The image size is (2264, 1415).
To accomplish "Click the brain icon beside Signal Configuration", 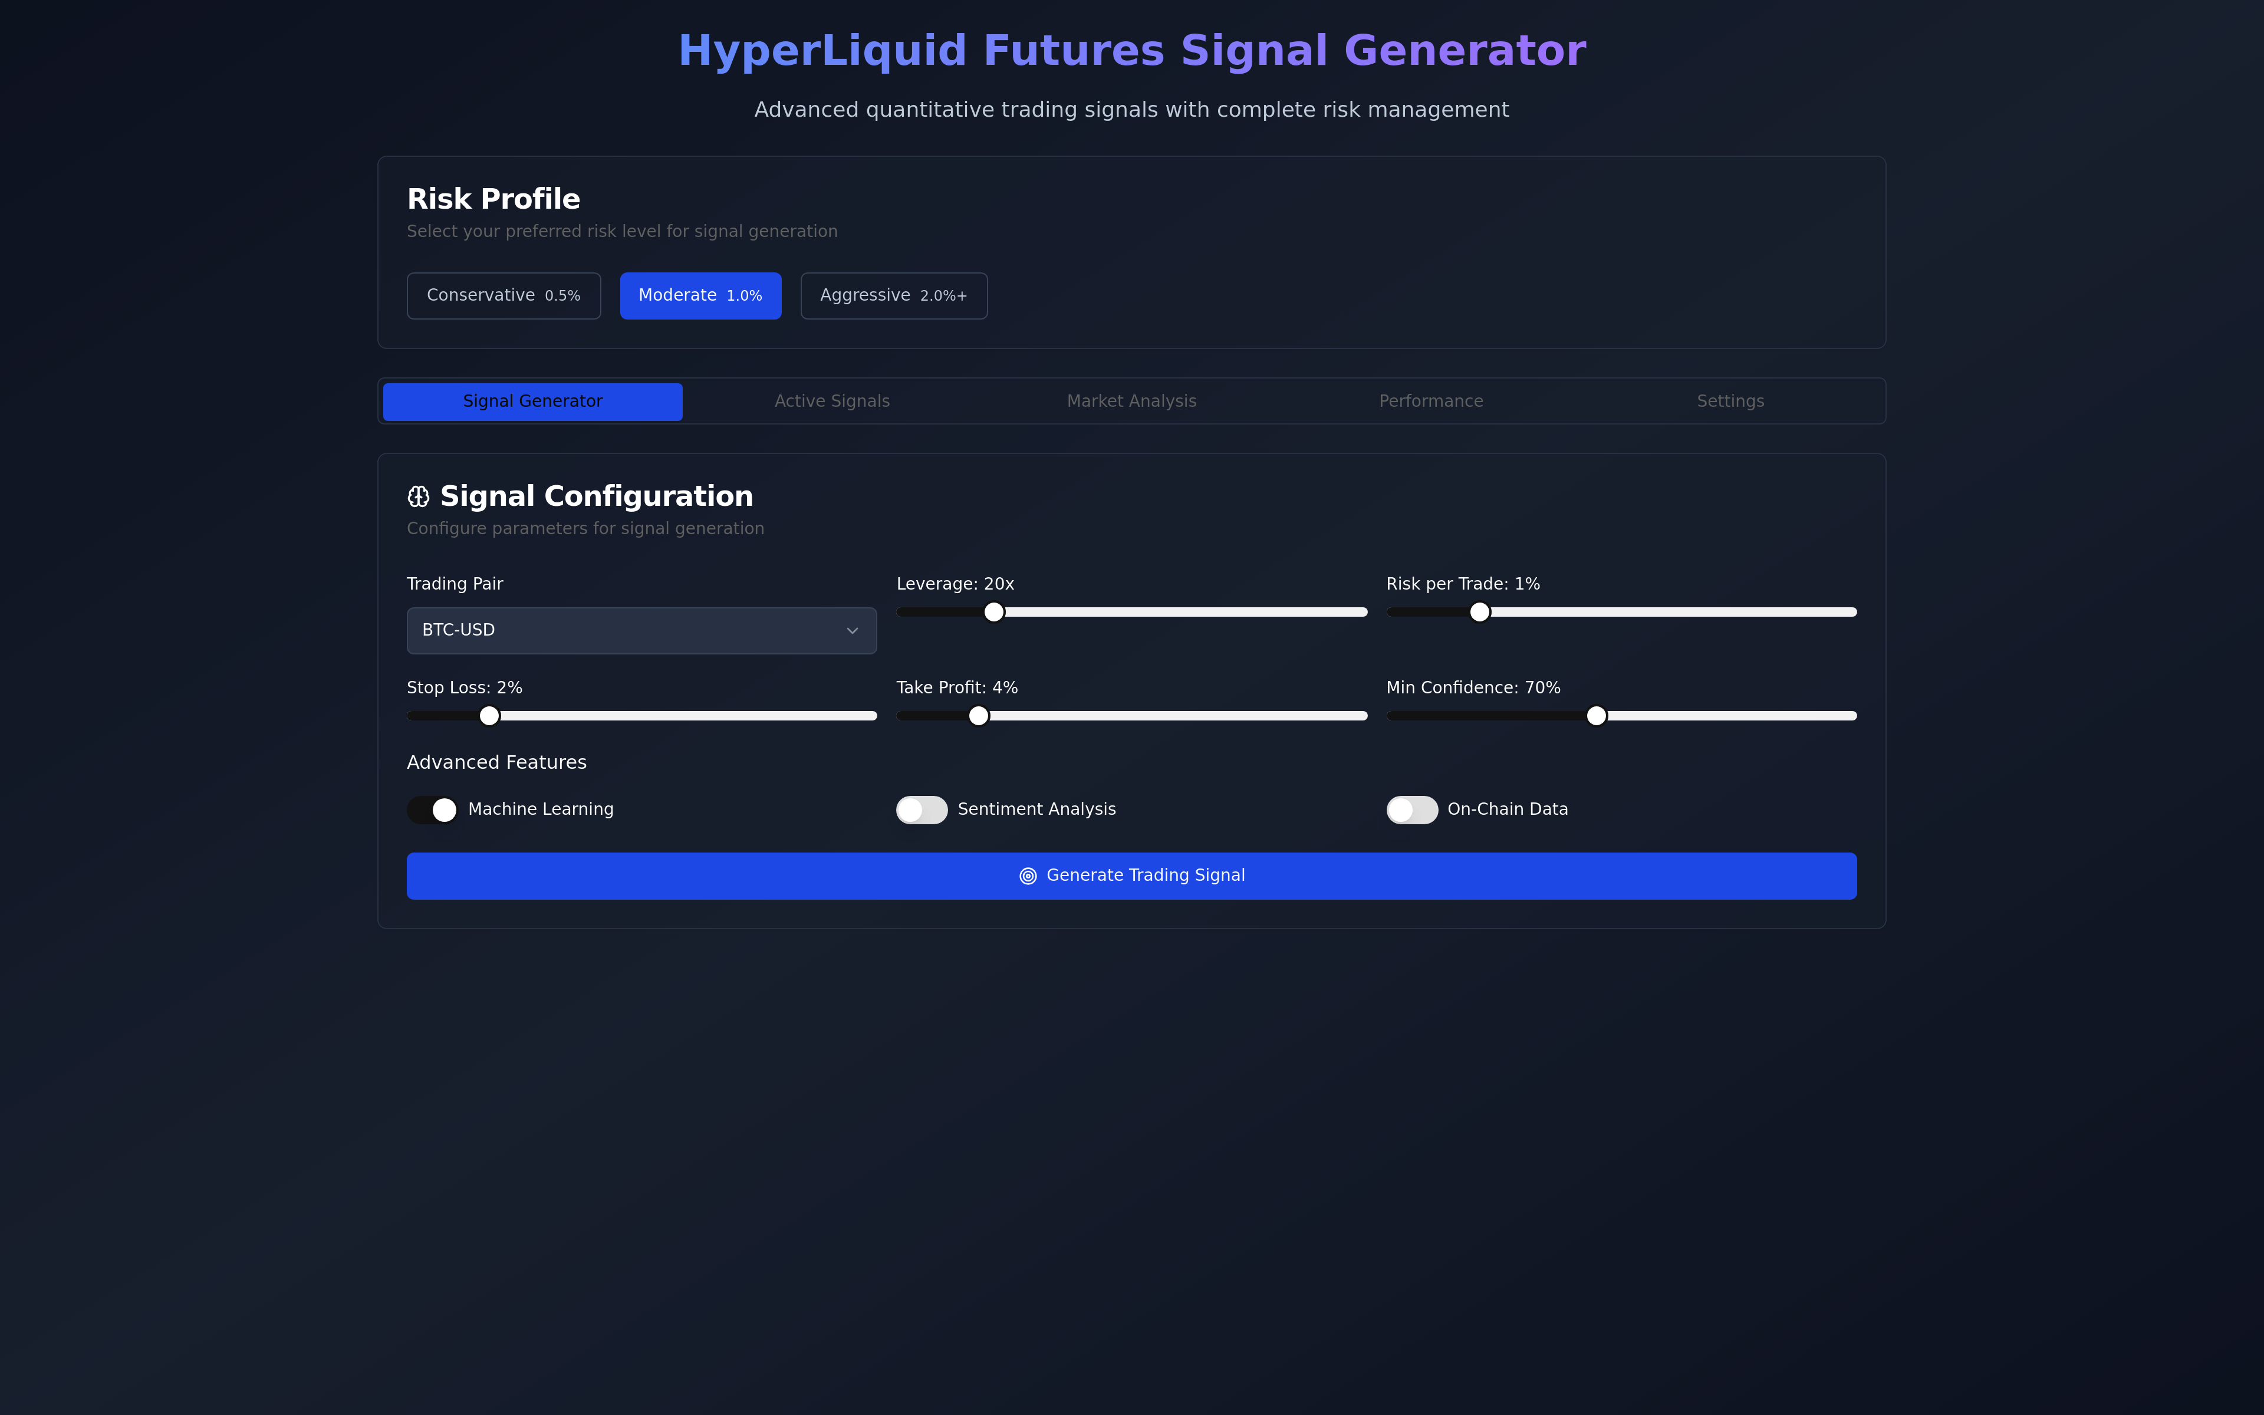I will [418, 496].
